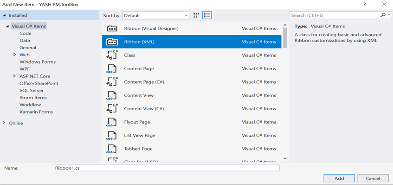Click the Cancel button

373,178
